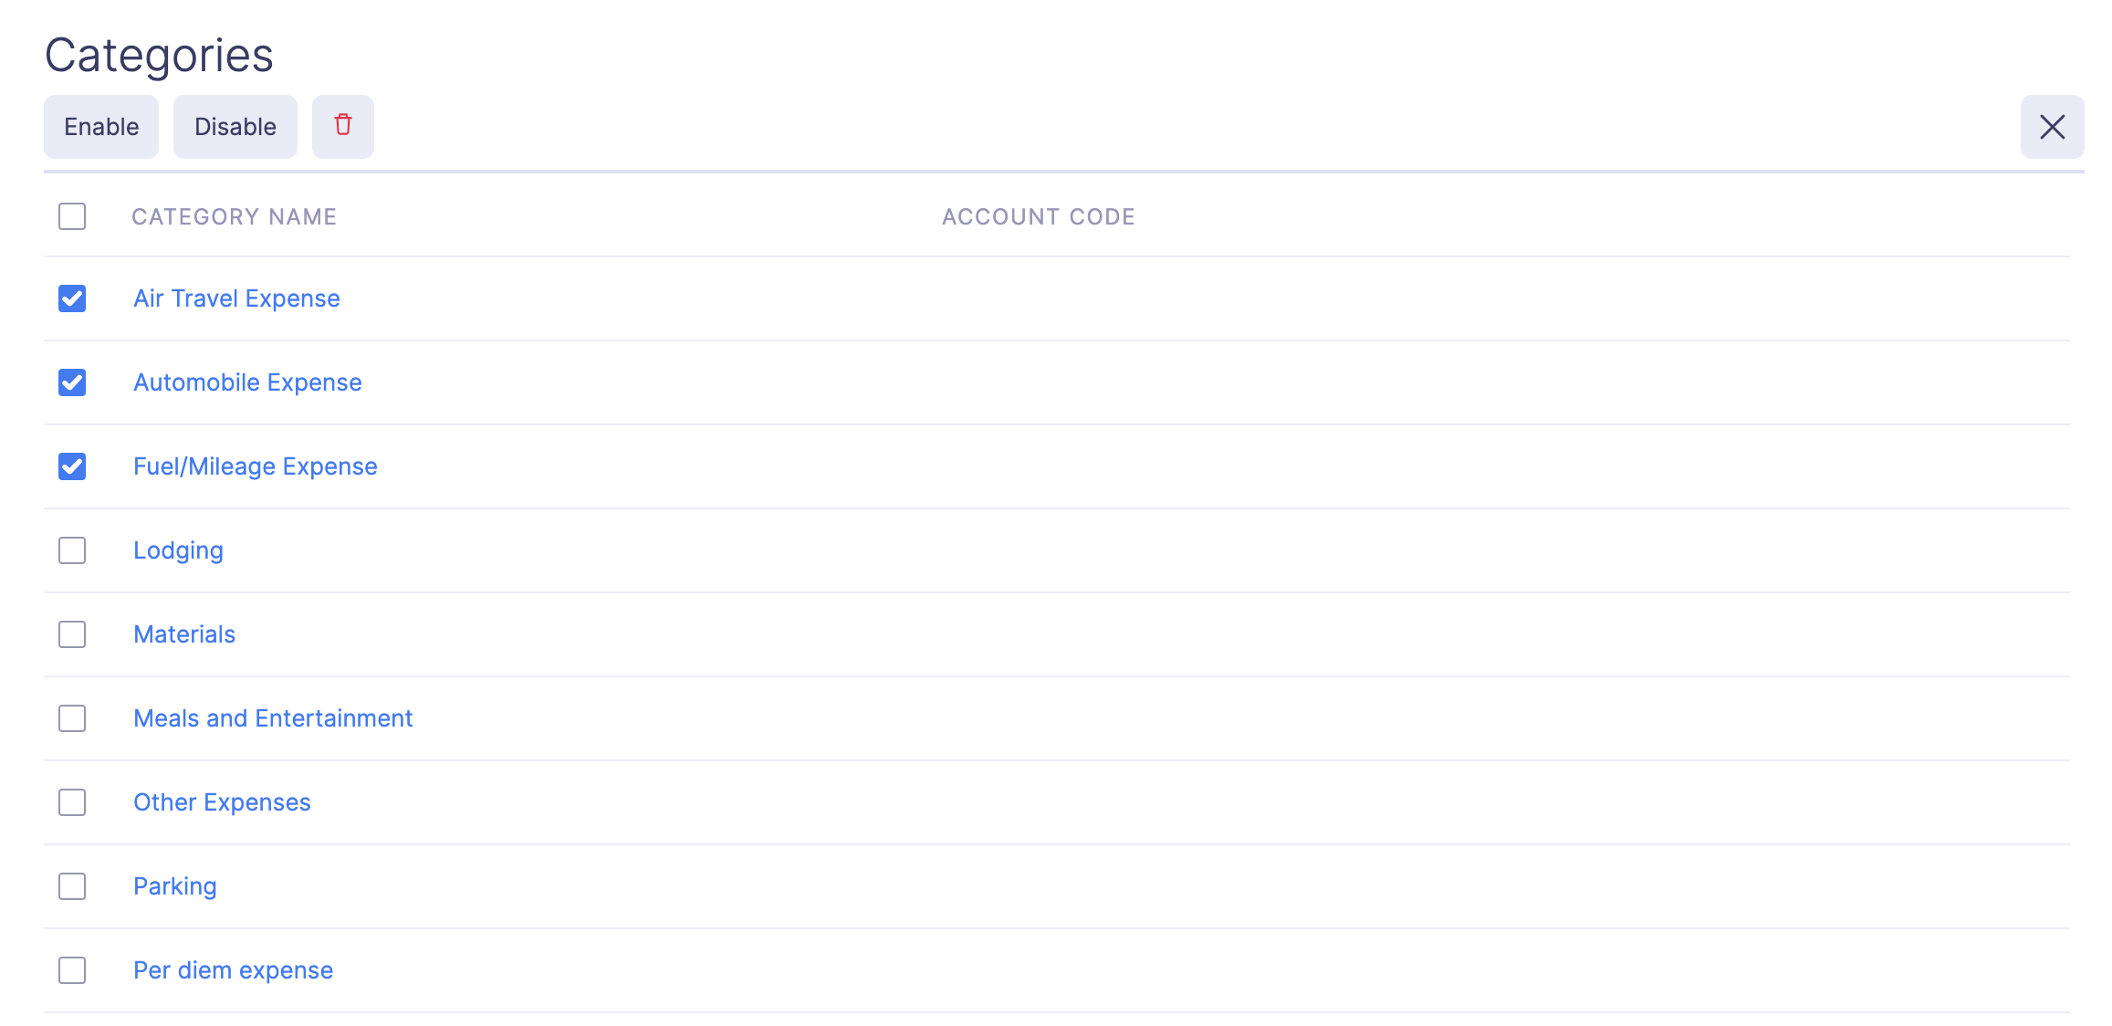Check the Meals and Entertainment checkbox
The image size is (2112, 1026).
coord(71,718)
